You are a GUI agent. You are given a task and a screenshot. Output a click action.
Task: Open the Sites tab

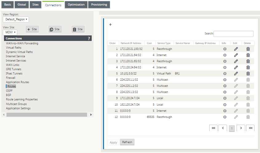pos(35,5)
